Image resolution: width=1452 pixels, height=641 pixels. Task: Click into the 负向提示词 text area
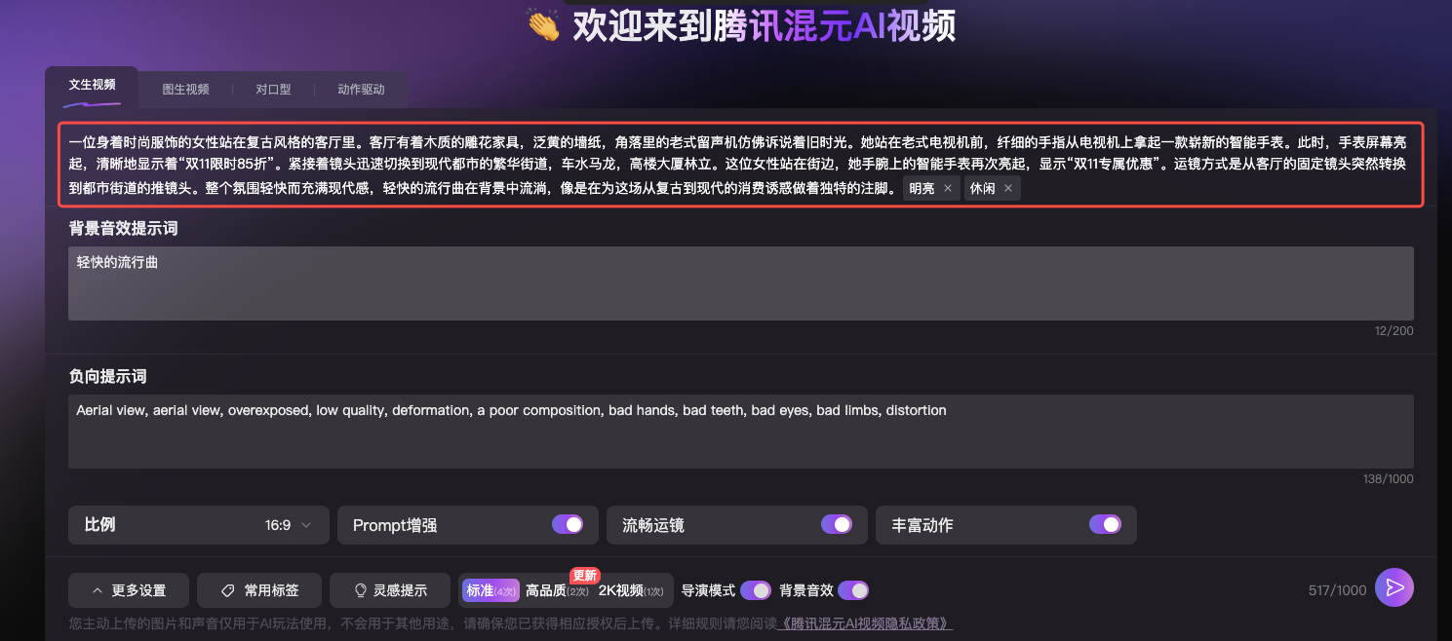tap(741, 432)
